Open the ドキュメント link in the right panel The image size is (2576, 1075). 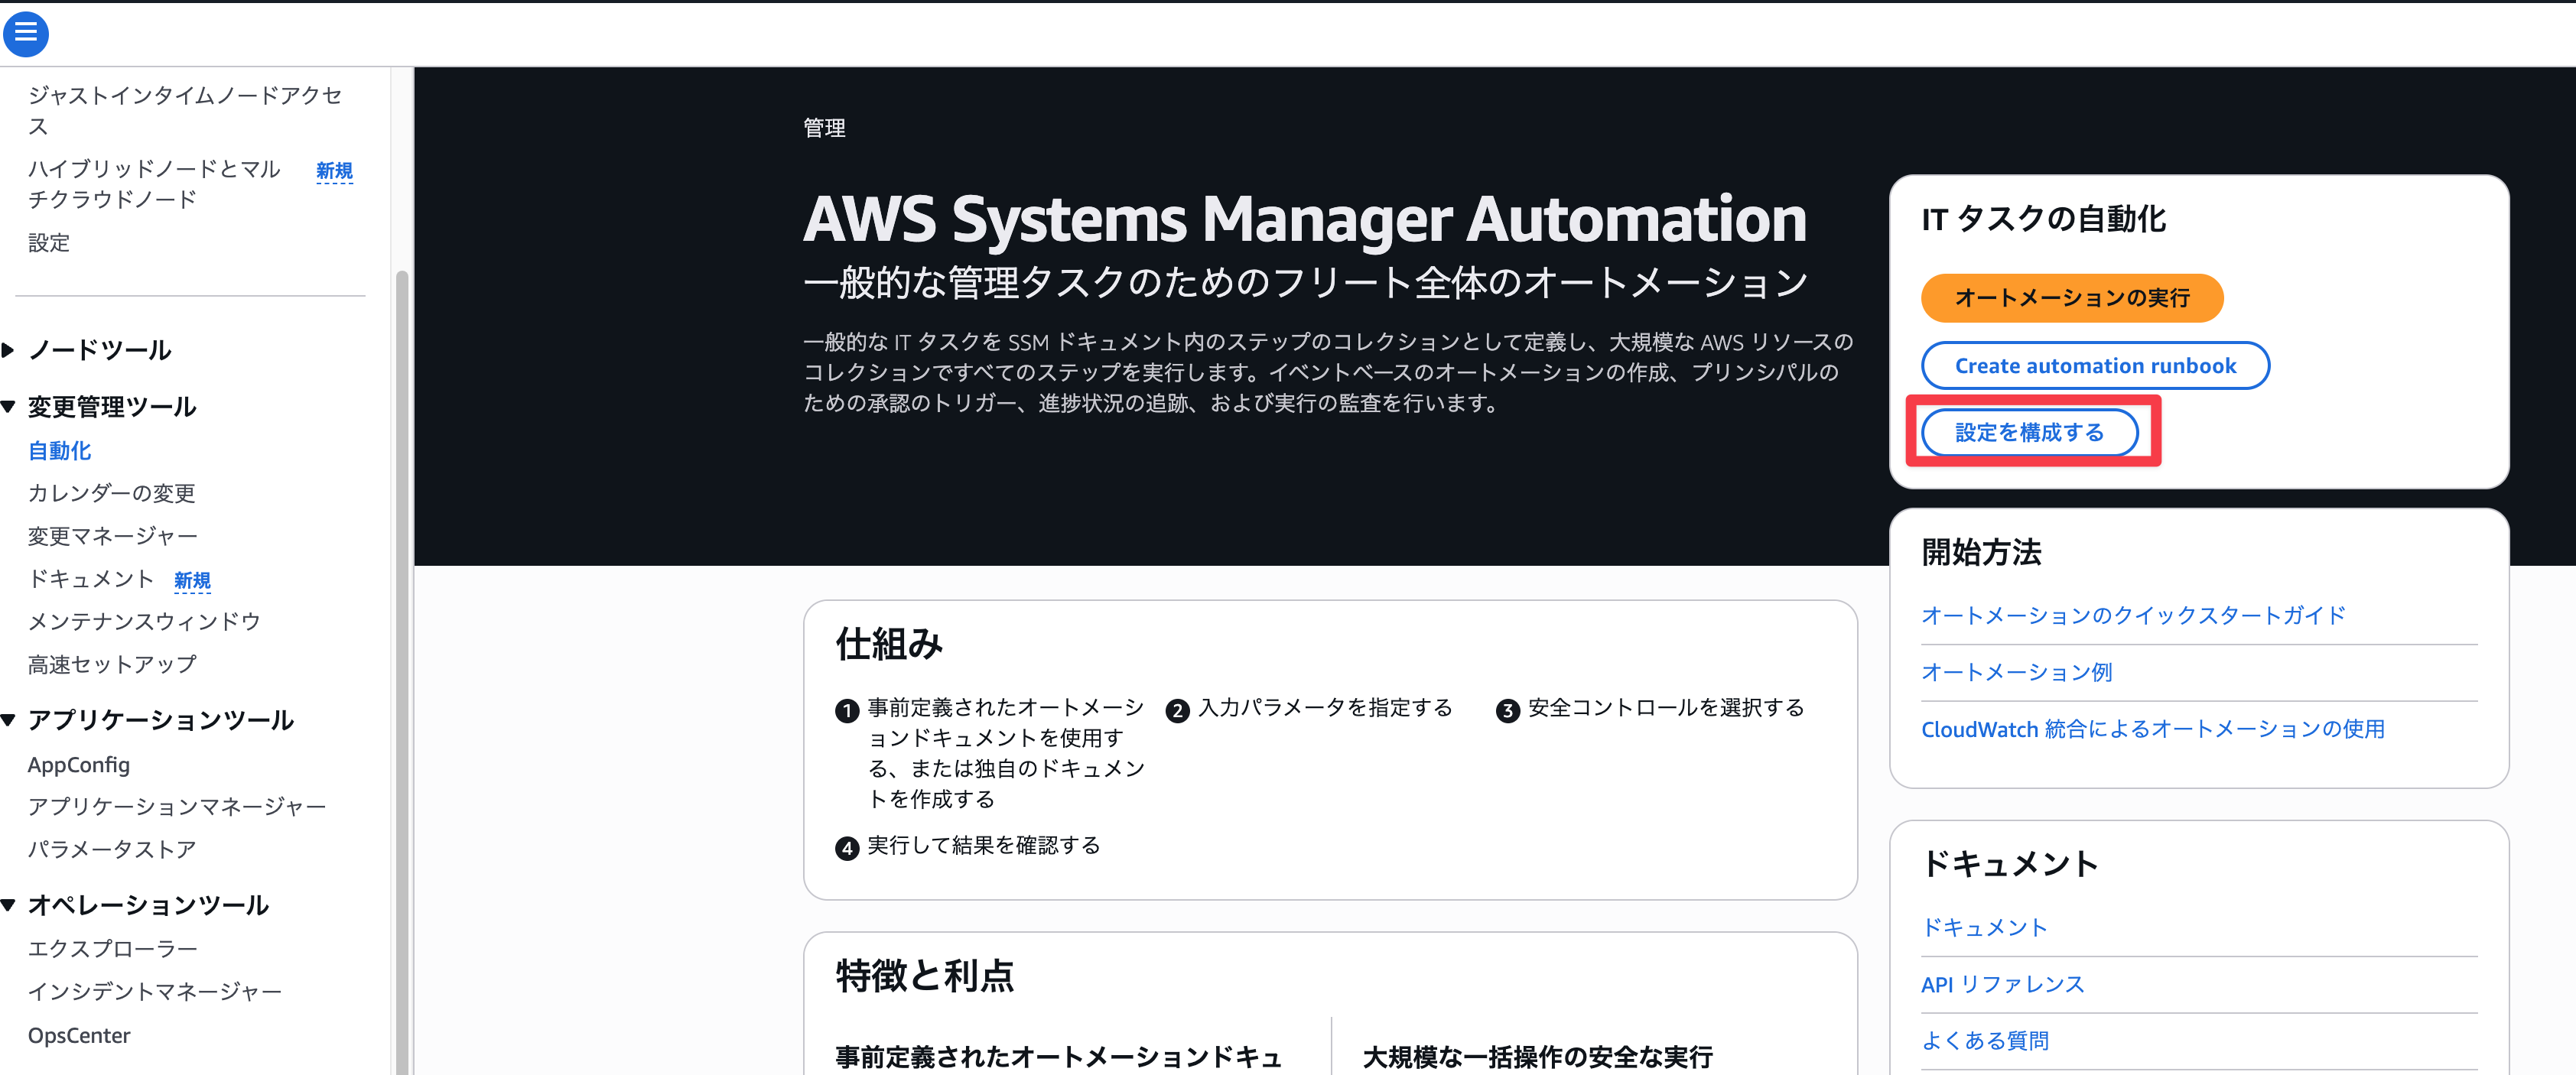pyautogui.click(x=1984, y=927)
